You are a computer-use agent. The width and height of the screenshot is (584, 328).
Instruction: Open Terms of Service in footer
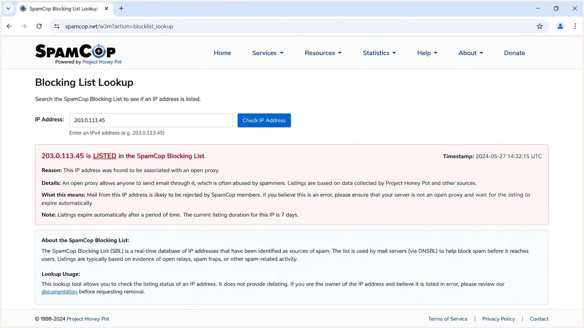click(448, 319)
